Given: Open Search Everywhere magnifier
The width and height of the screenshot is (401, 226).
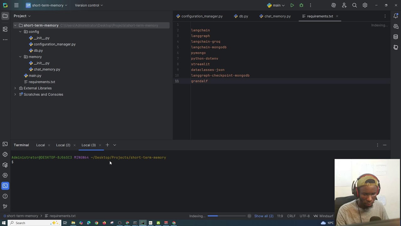Looking at the screenshot, I should click(355, 5).
